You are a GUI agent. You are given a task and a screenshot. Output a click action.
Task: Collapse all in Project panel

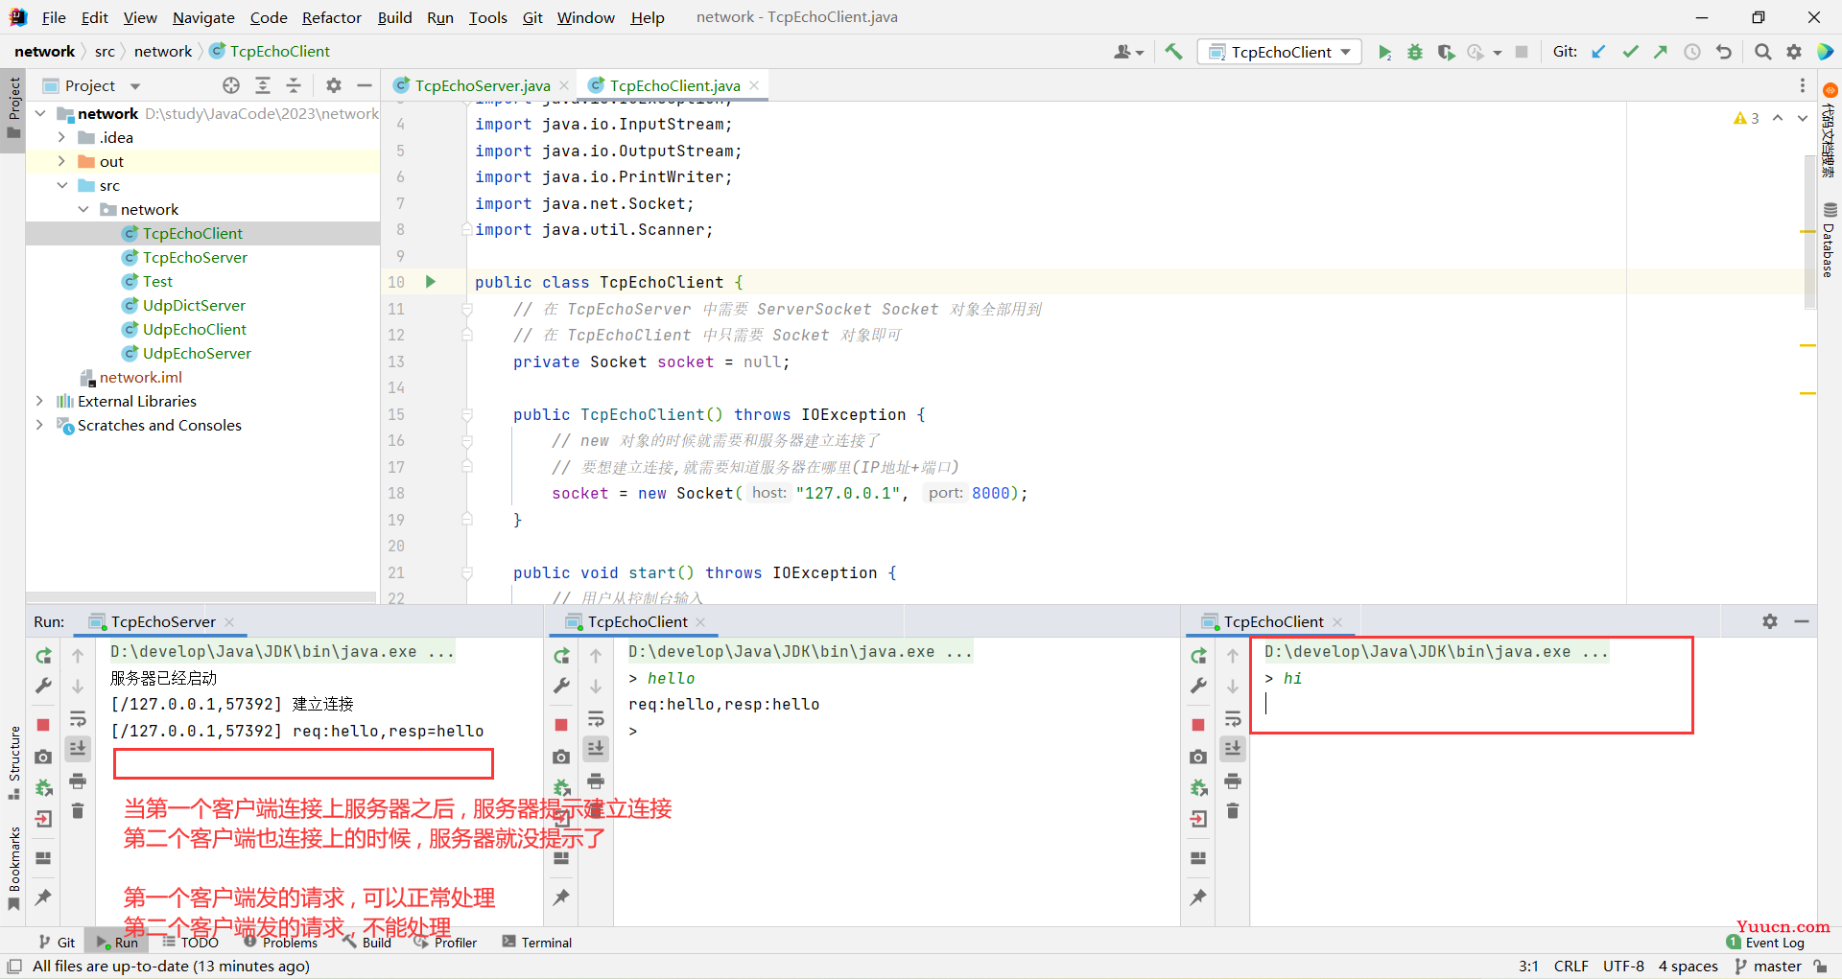(x=294, y=85)
